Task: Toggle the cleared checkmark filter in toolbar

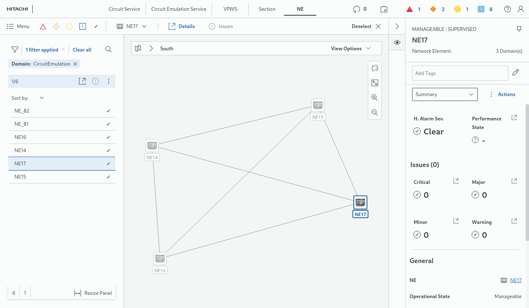Action: [96, 26]
